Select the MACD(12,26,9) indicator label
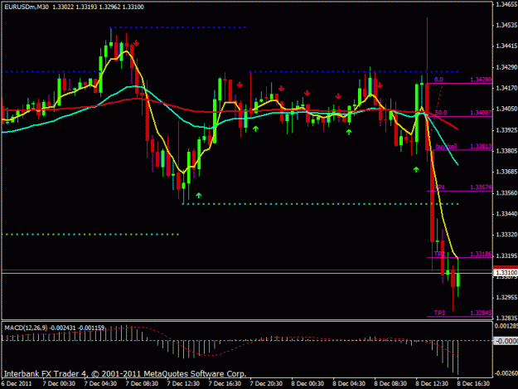 click(26, 328)
